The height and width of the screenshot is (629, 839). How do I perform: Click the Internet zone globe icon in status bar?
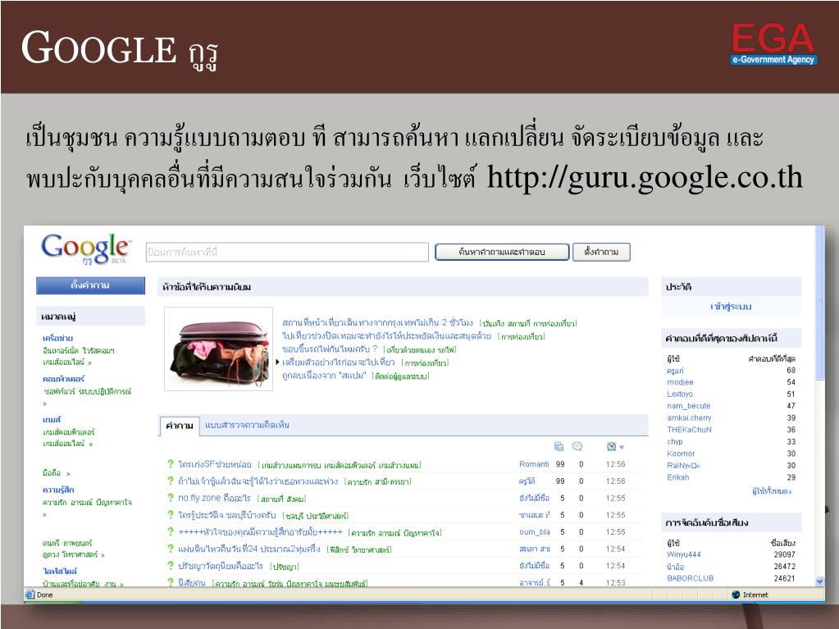click(736, 595)
